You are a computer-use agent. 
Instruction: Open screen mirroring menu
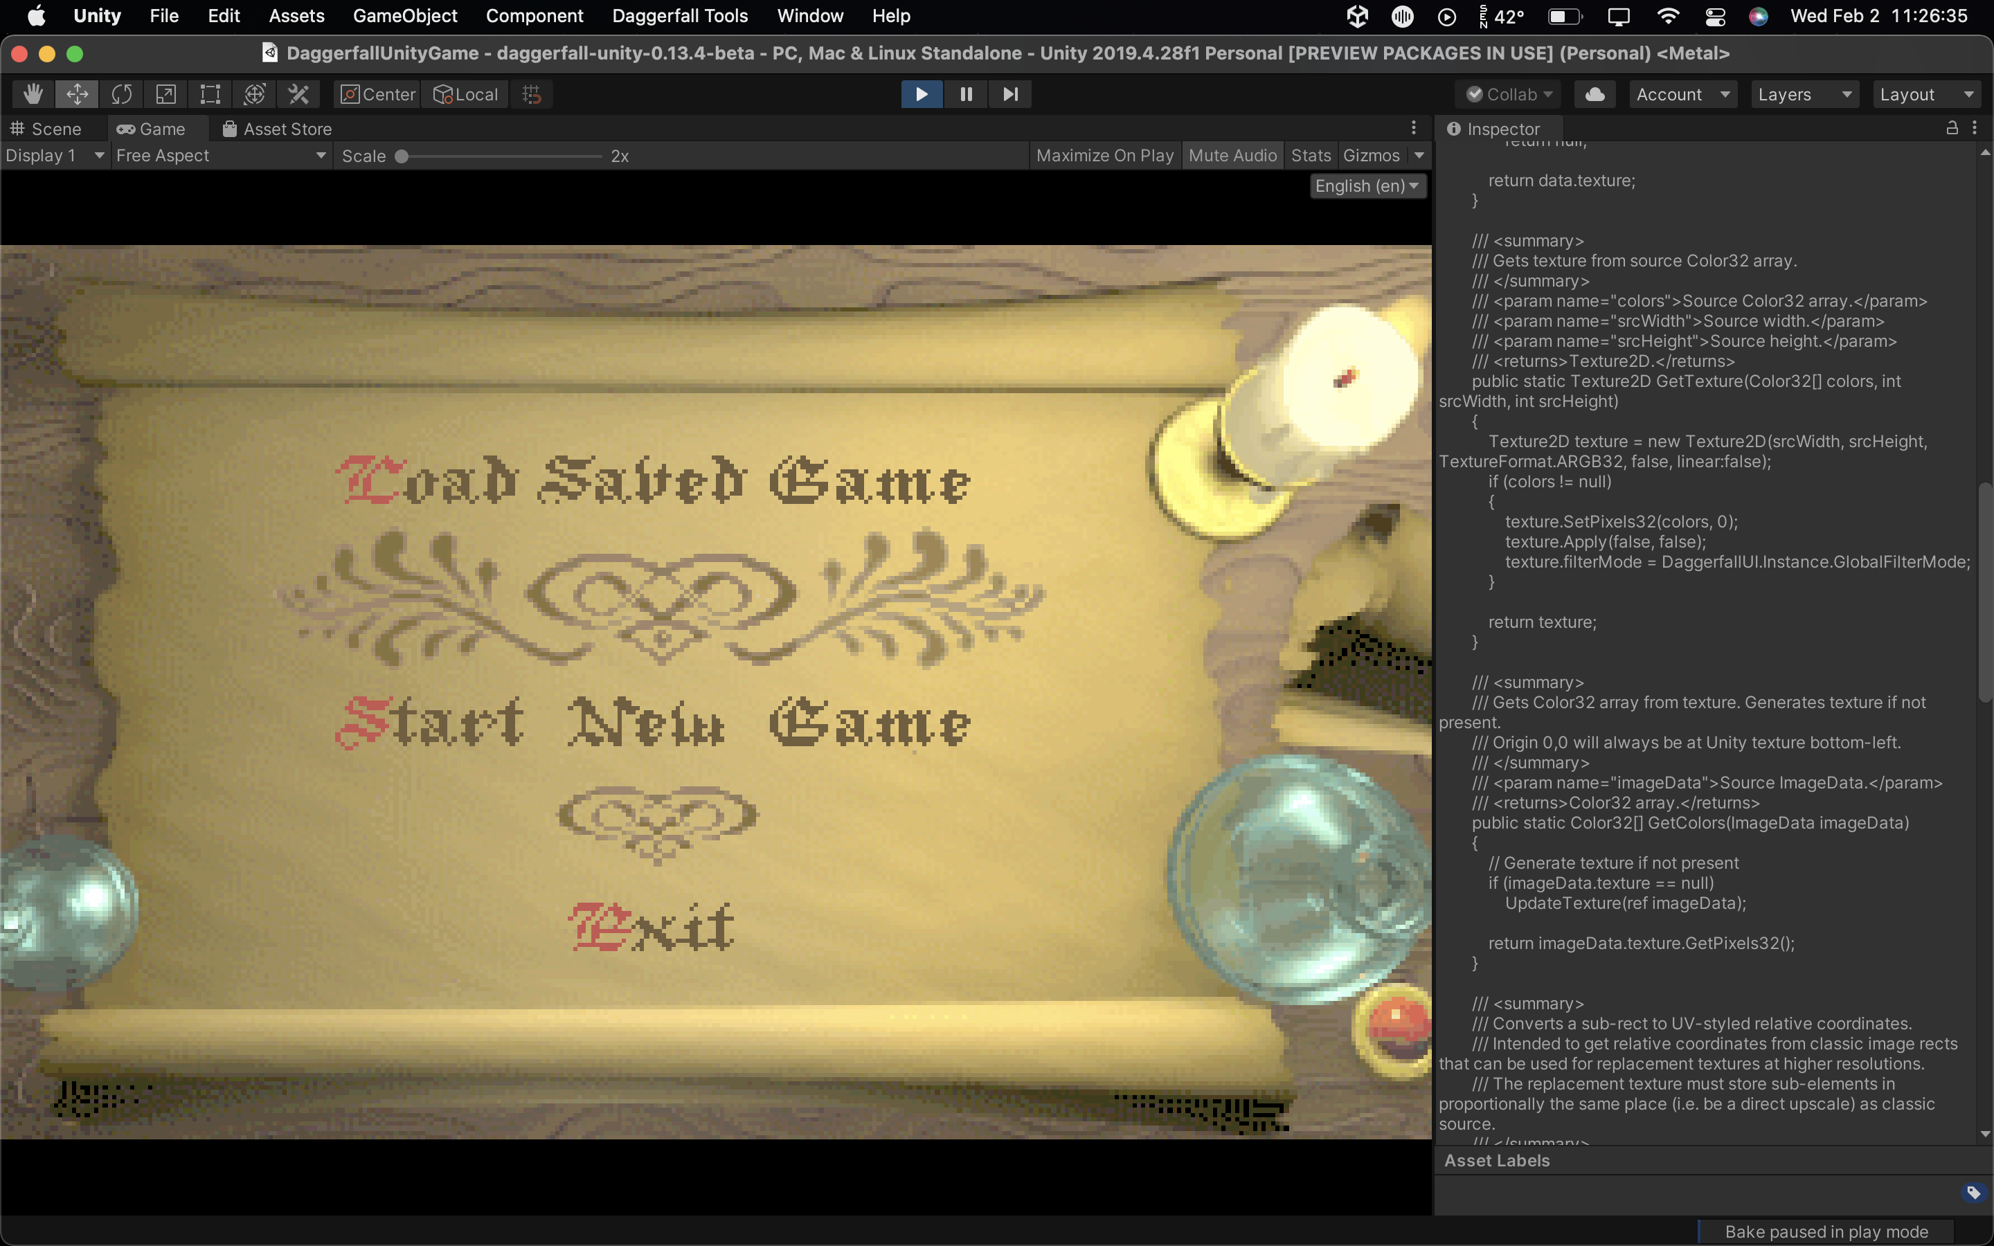pos(1618,16)
